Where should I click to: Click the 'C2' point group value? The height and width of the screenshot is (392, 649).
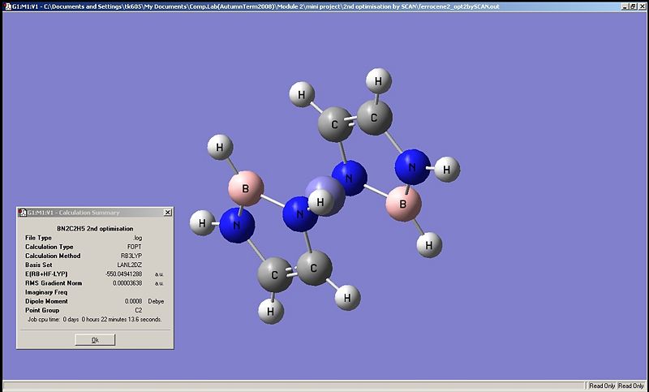[x=138, y=311]
